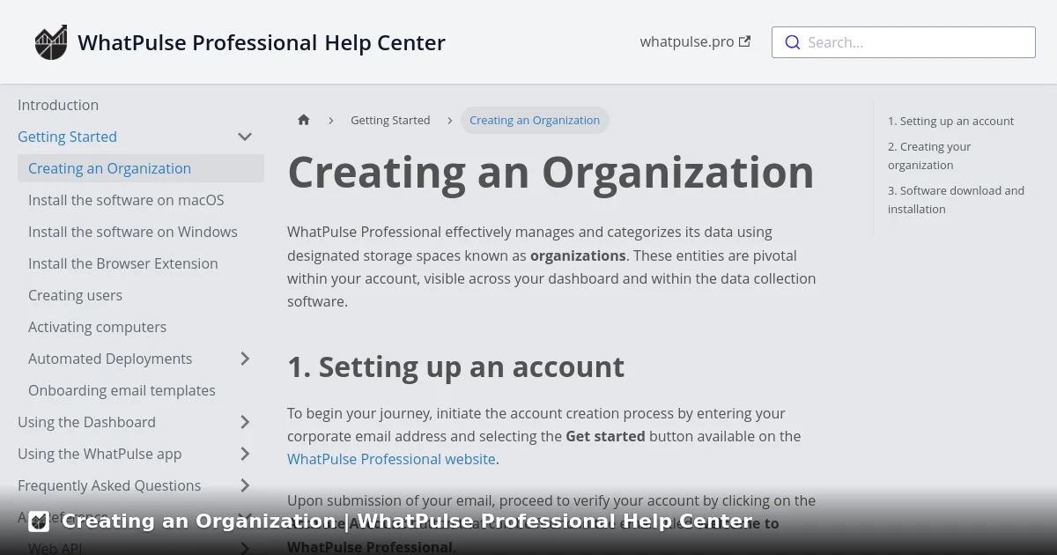Open Activating computers in the sidebar

[97, 327]
